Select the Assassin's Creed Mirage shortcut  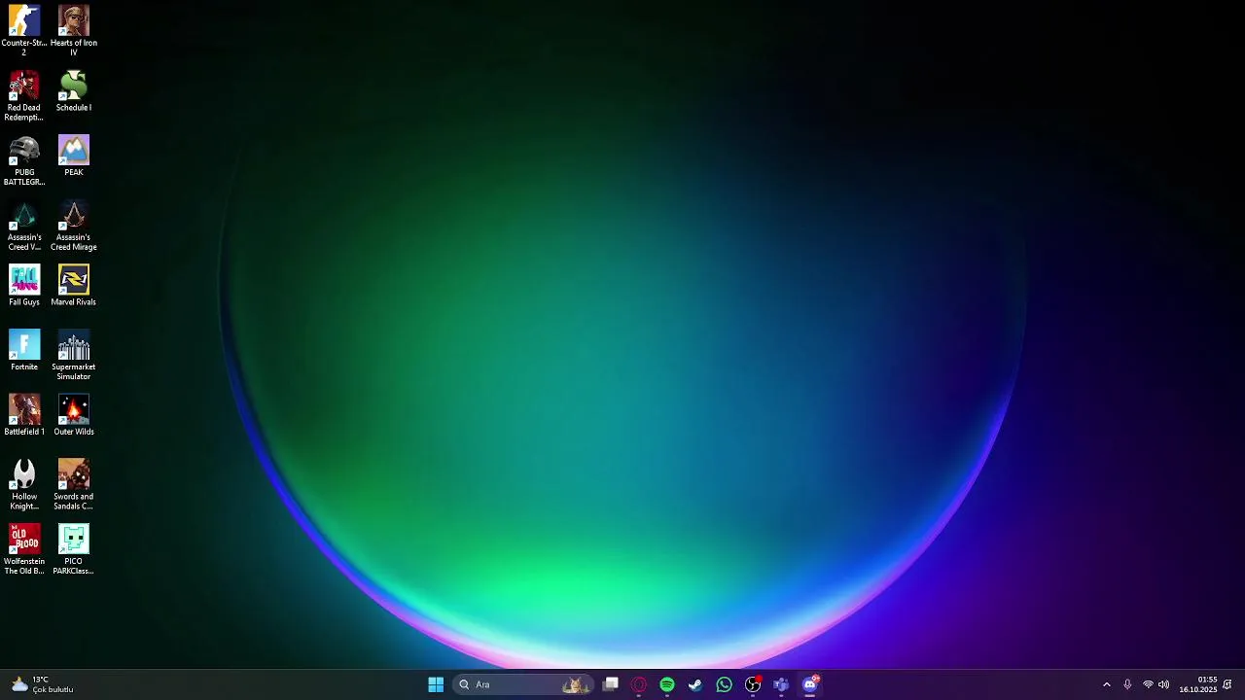74,226
